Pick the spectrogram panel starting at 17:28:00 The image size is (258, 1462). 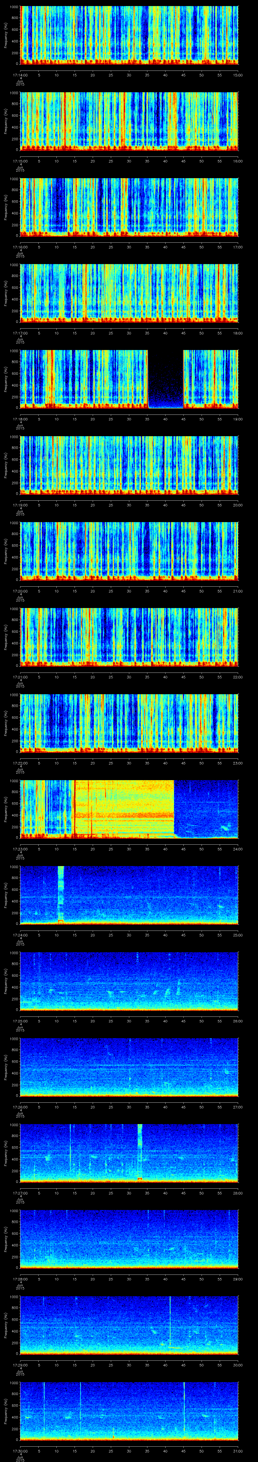[129, 1239]
